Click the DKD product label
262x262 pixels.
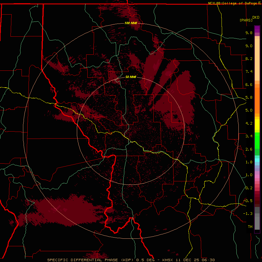(x=256, y=17)
